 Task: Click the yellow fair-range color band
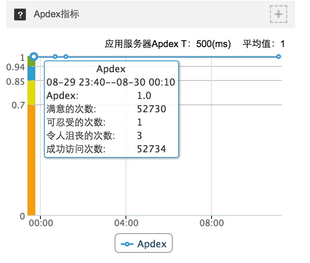point(31,93)
